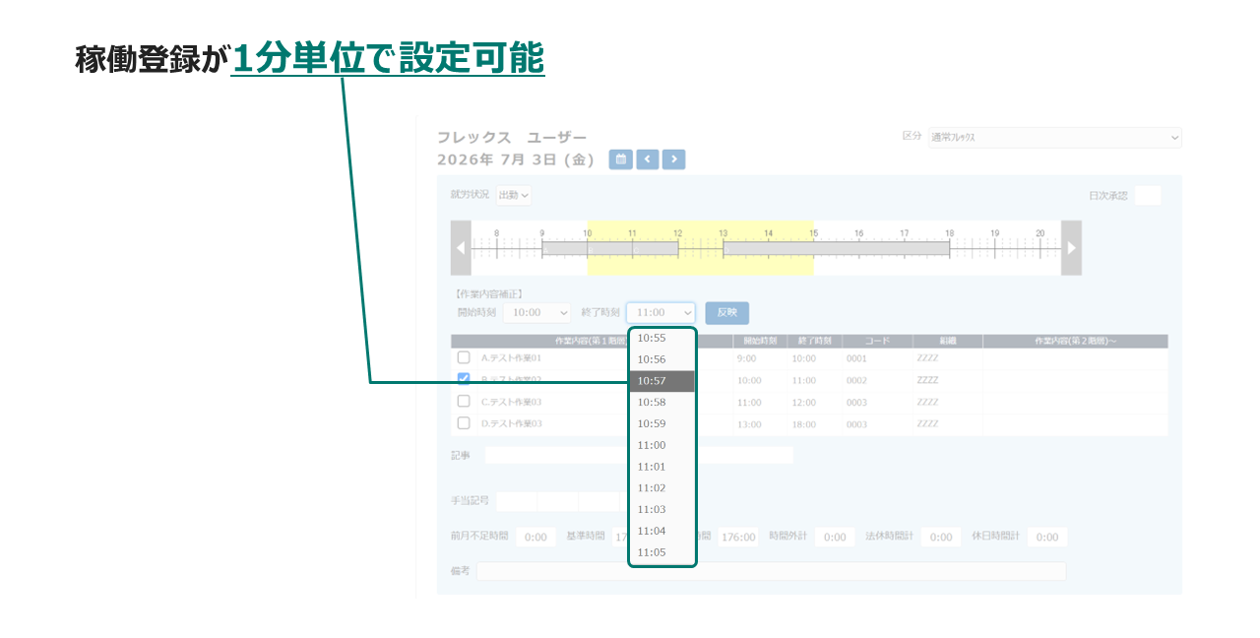
Task: Select 10:56 in the time list
Action: click(661, 359)
